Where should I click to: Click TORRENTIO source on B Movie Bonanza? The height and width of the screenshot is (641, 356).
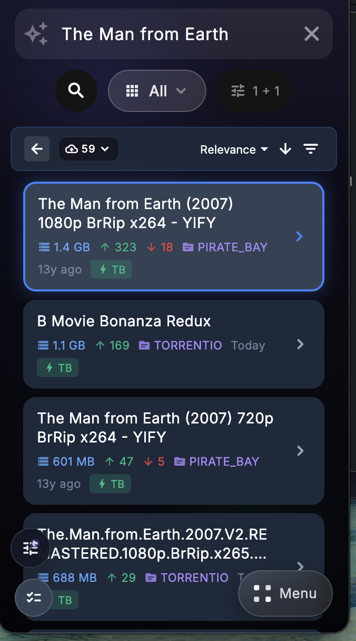click(180, 345)
